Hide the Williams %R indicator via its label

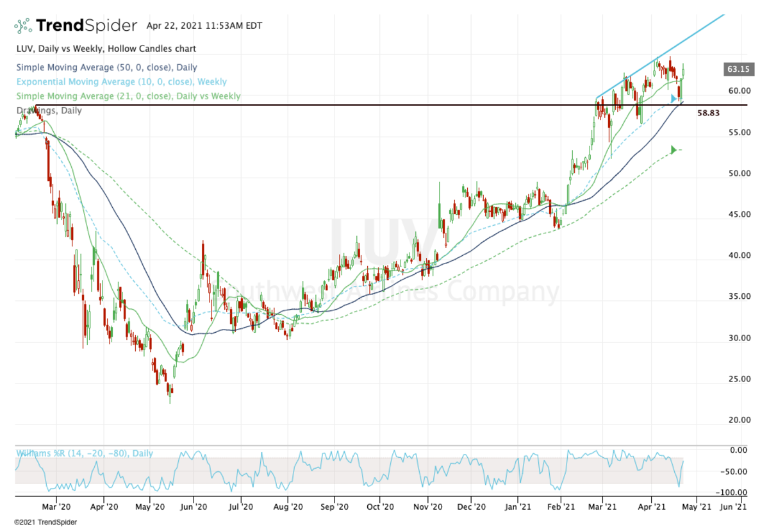[83, 453]
